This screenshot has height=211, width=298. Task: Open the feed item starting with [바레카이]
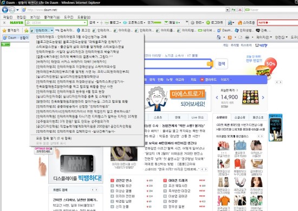pos(71,62)
